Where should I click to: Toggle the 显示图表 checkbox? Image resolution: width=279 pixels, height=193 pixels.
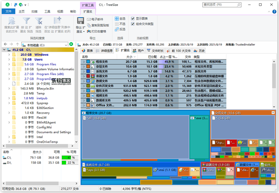pos(133,19)
